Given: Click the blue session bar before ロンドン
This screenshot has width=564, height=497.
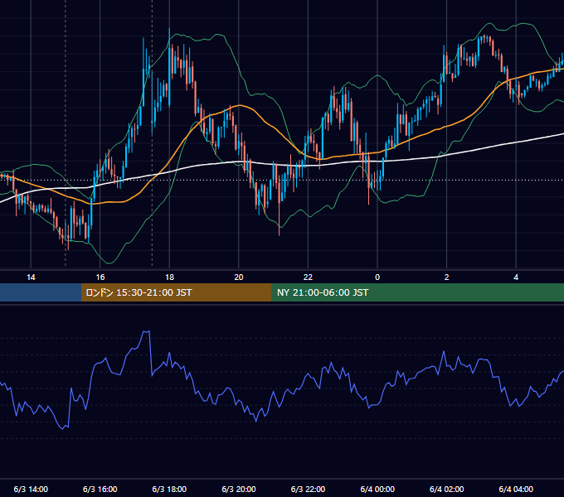Looking at the screenshot, I should tap(41, 292).
